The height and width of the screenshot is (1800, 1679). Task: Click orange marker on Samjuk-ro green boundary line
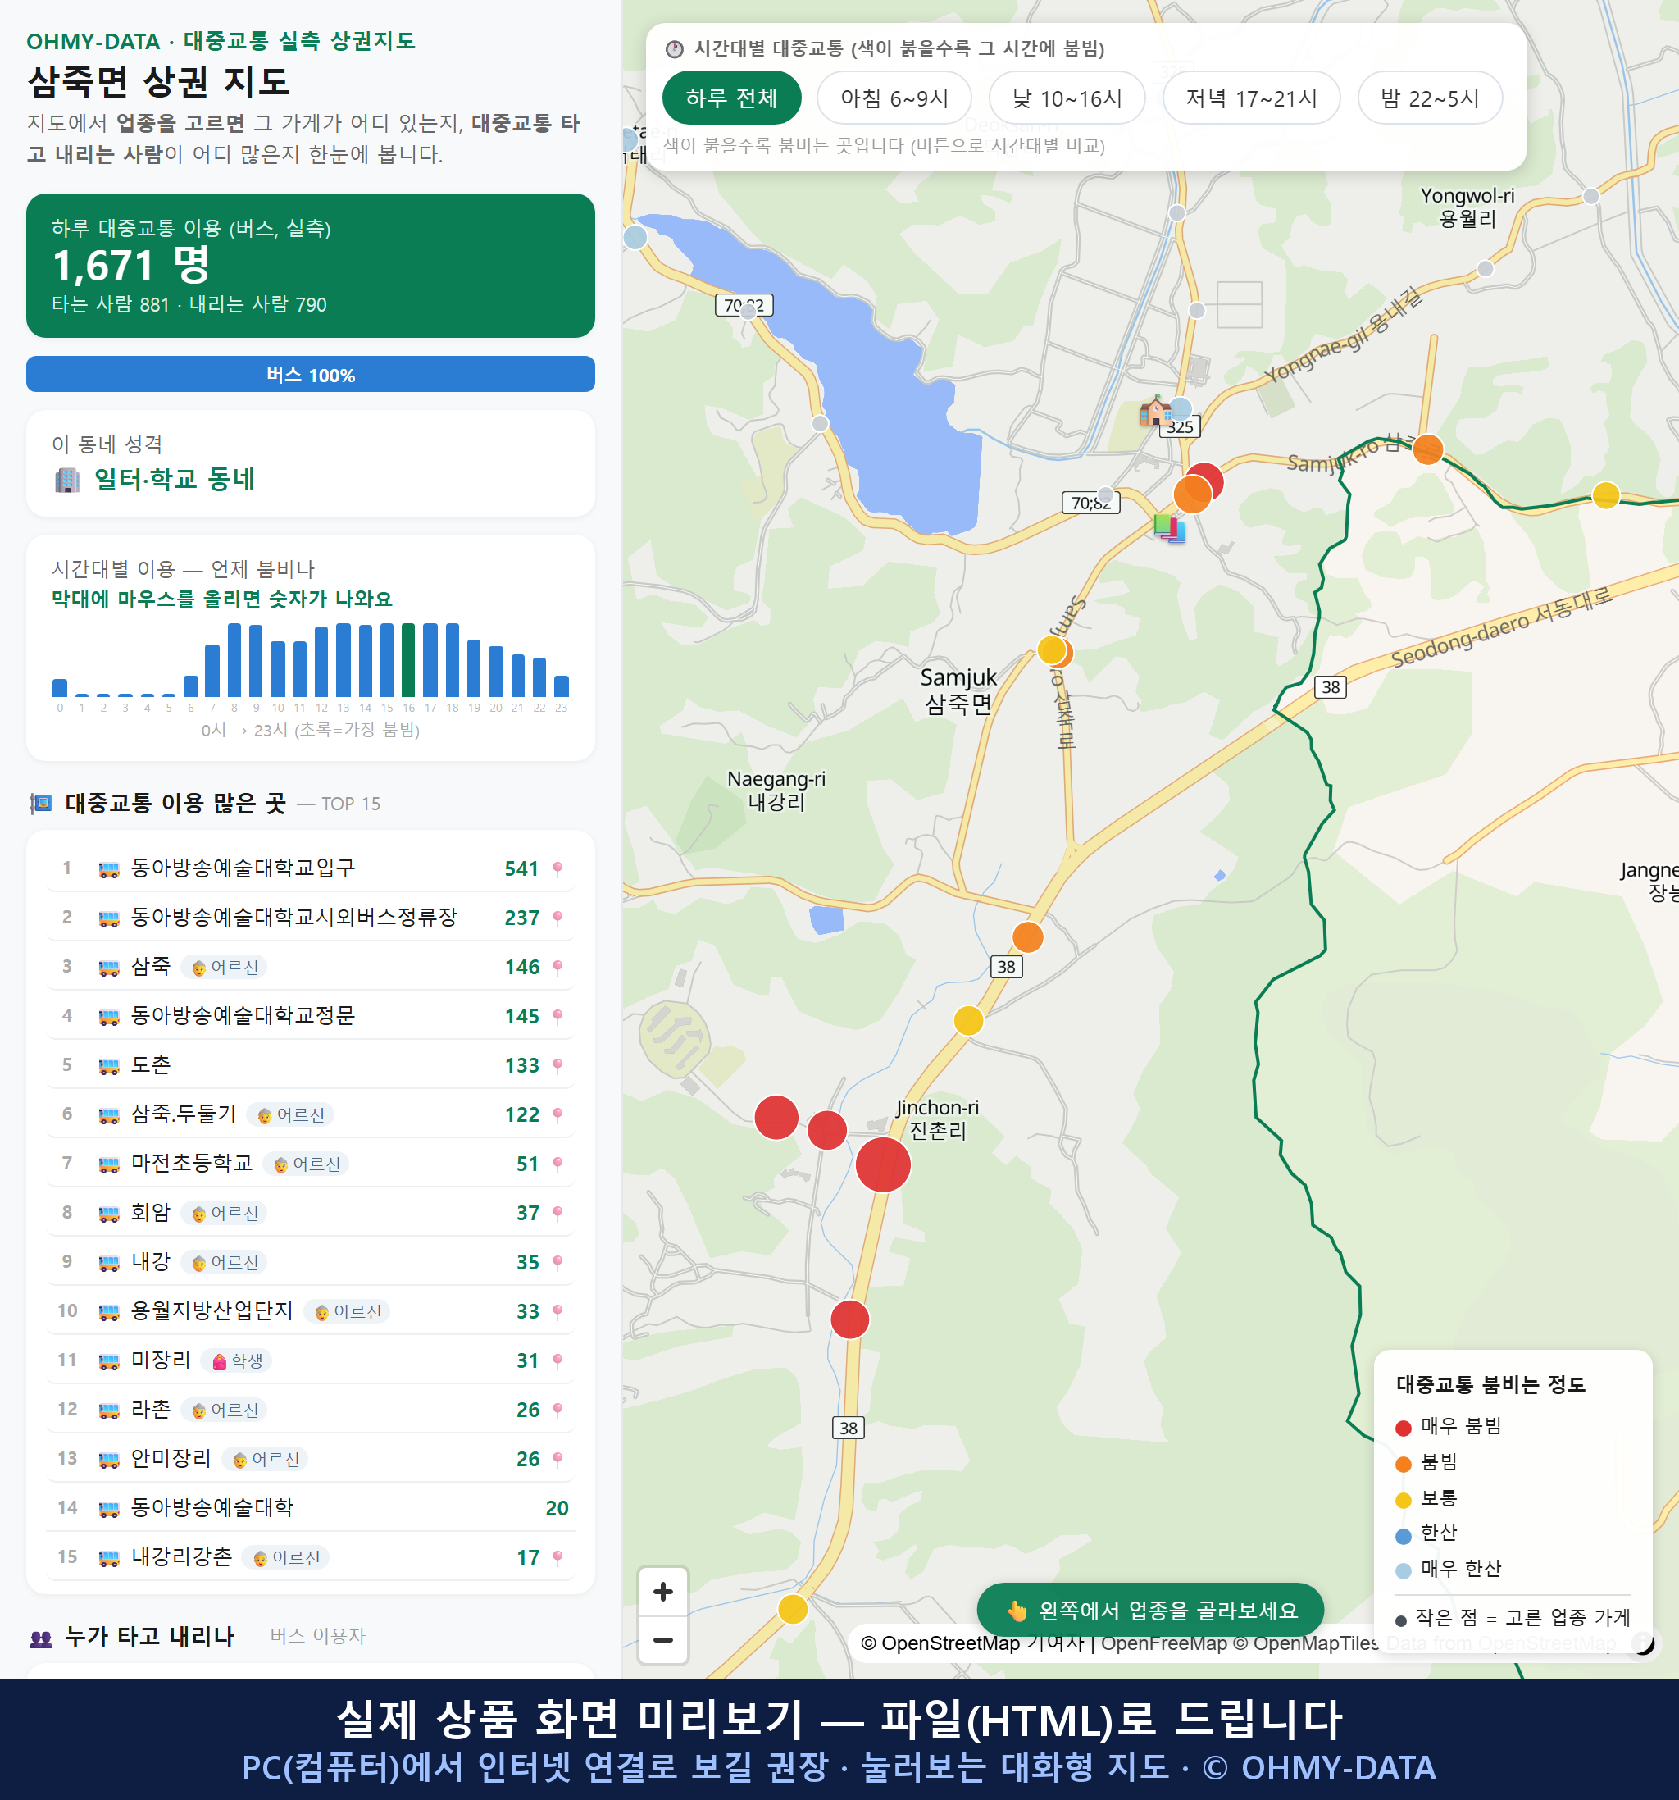(1427, 449)
